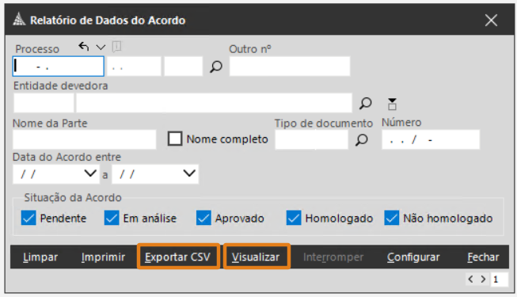Click the Limpar button
The height and width of the screenshot is (297, 517).
pyautogui.click(x=40, y=257)
